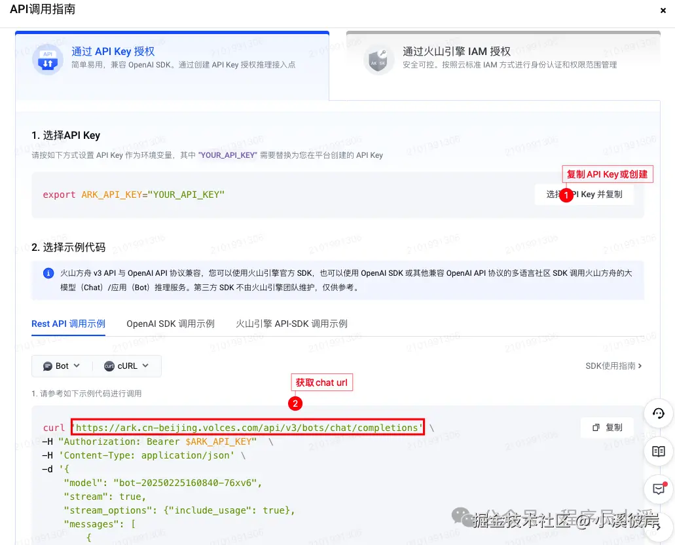Click the AK SK shield icon
Image resolution: width=675 pixels, height=545 pixels.
[378, 60]
